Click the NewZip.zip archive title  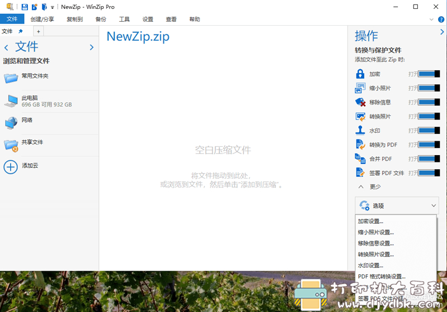[x=138, y=36]
